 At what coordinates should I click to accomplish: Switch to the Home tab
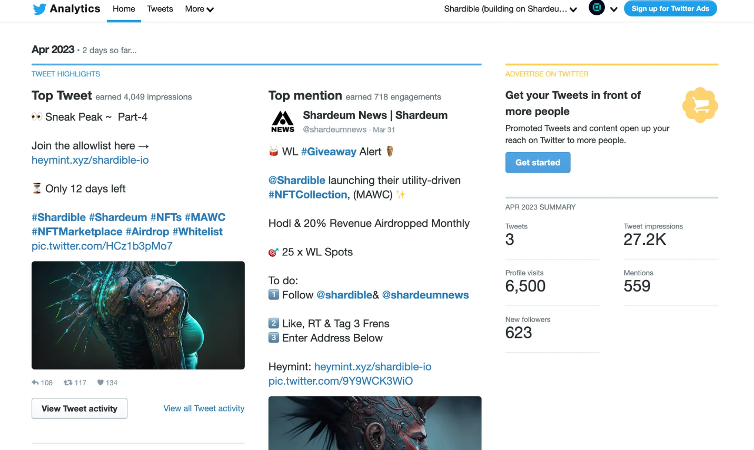pos(124,9)
